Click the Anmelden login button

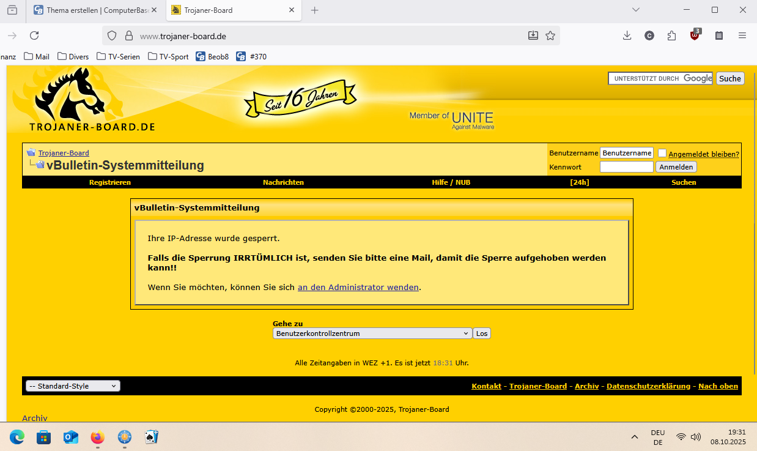pos(676,167)
